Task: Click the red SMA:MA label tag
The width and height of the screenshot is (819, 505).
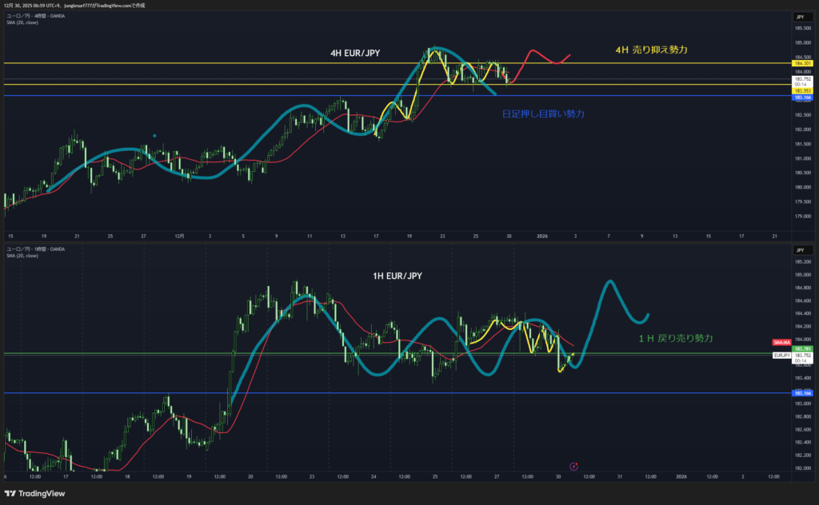Action: [781, 342]
